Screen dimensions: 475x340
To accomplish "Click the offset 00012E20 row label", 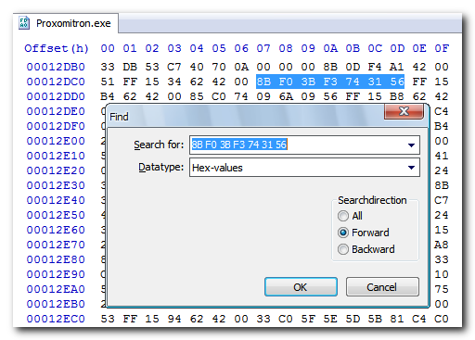I will coord(56,170).
